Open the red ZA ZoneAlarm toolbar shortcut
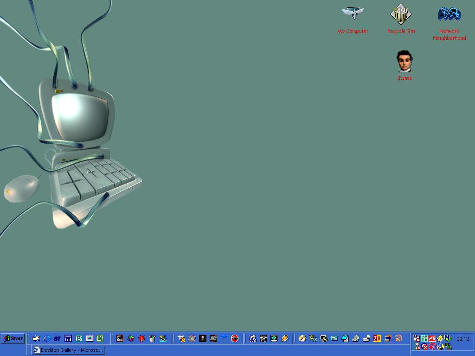475x356 pixels. pos(377,338)
